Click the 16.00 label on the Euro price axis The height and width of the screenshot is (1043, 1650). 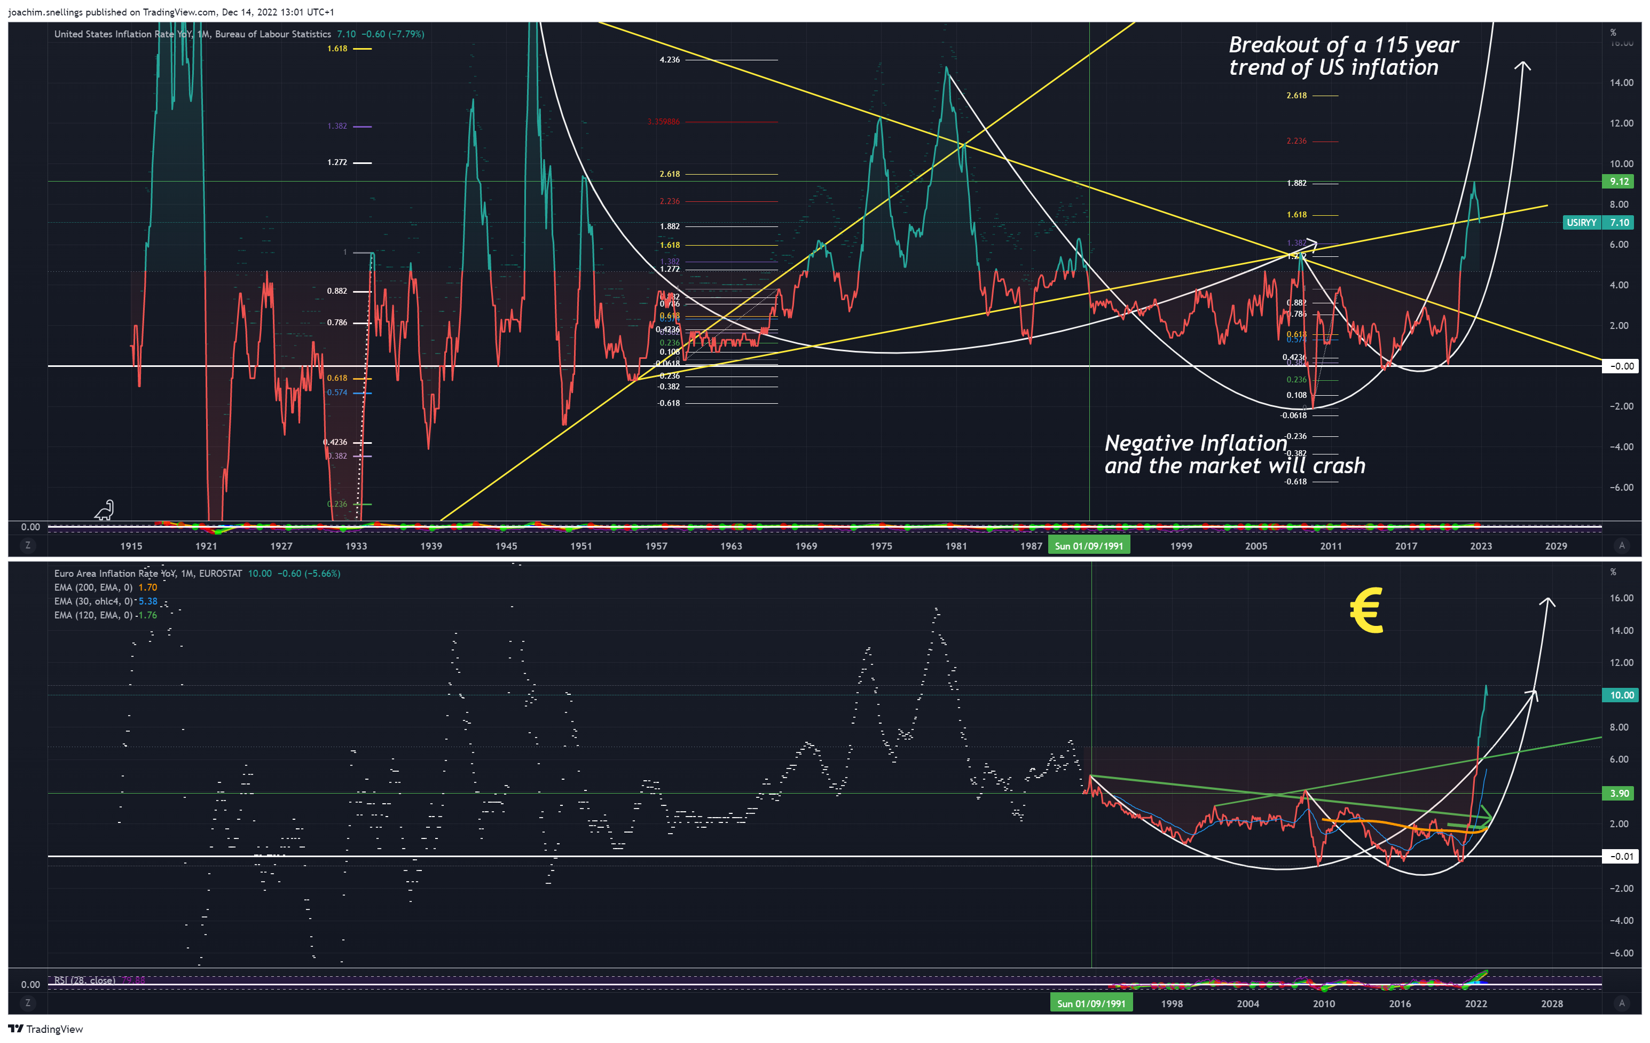pos(1621,598)
